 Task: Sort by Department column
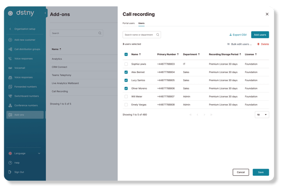tap(191, 54)
